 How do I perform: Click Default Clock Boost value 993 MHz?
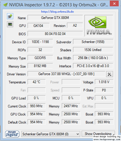coord(104,122)
